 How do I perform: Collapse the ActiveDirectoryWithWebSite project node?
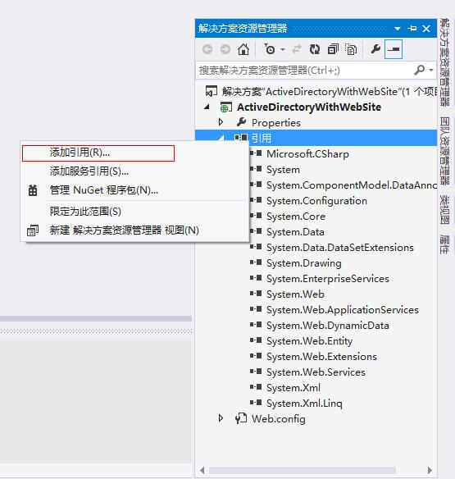207,107
